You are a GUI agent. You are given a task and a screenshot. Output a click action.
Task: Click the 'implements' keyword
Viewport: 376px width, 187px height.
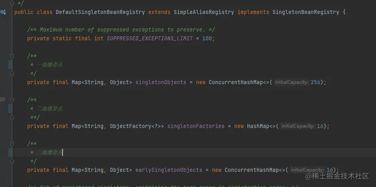coord(253,12)
